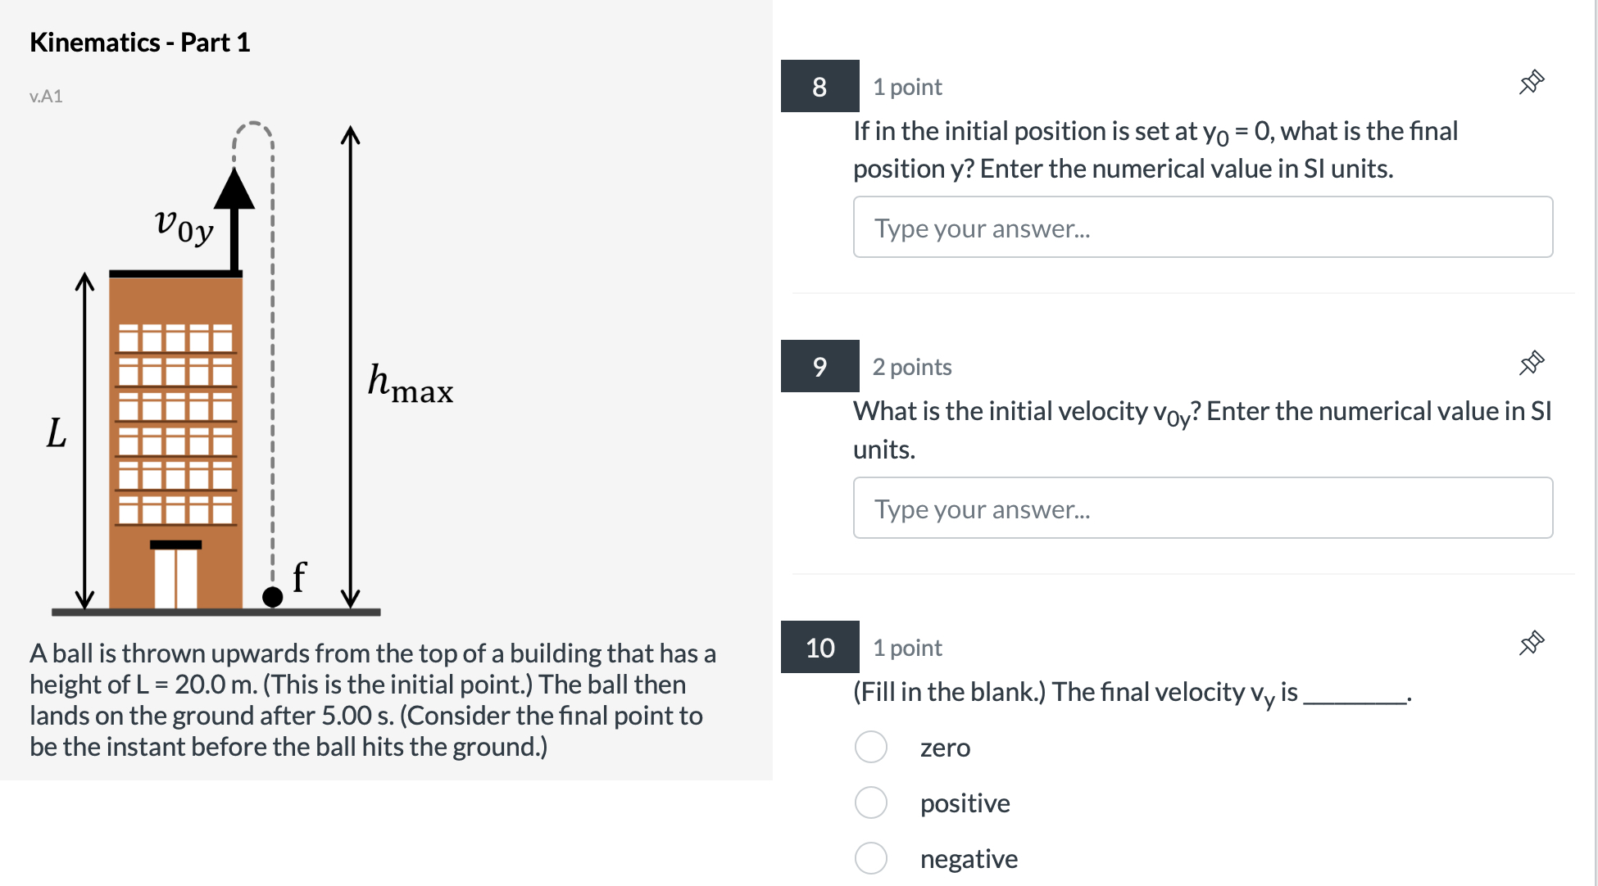1598x886 pixels.
Task: Pin question 8 with pushpin icon
Action: coord(1531,83)
